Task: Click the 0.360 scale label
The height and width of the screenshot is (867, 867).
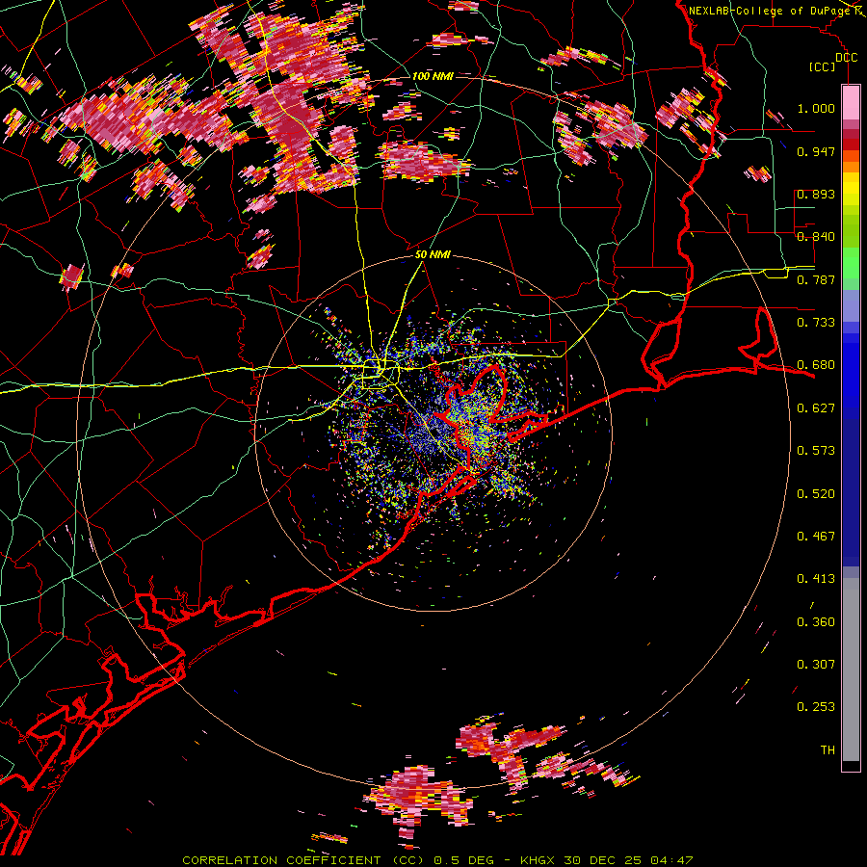Action: coord(816,622)
